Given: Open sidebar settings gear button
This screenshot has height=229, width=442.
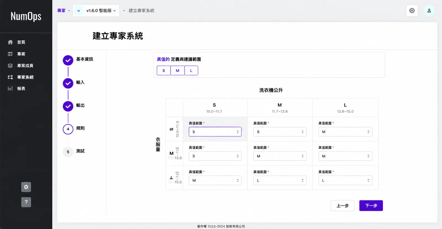Looking at the screenshot, I should point(26,187).
